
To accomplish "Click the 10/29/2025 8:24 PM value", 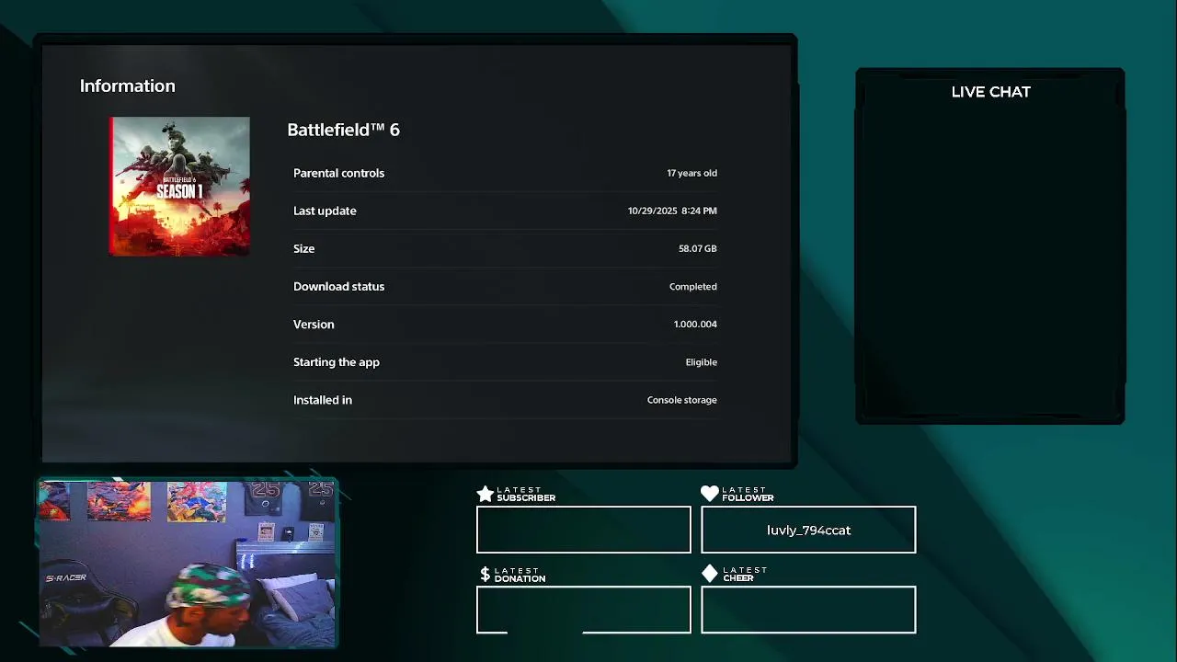I will 672,211.
